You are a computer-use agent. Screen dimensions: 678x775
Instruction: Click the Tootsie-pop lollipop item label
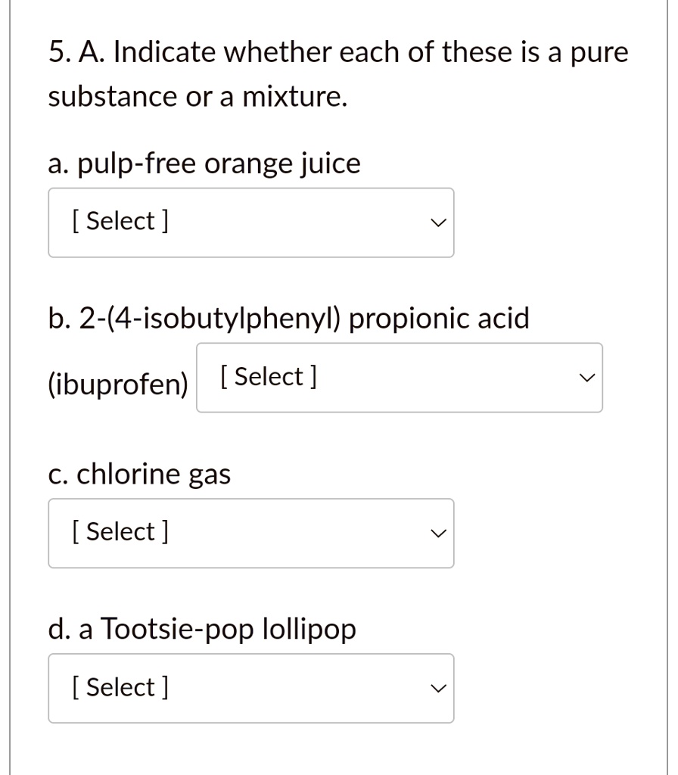coord(201,628)
